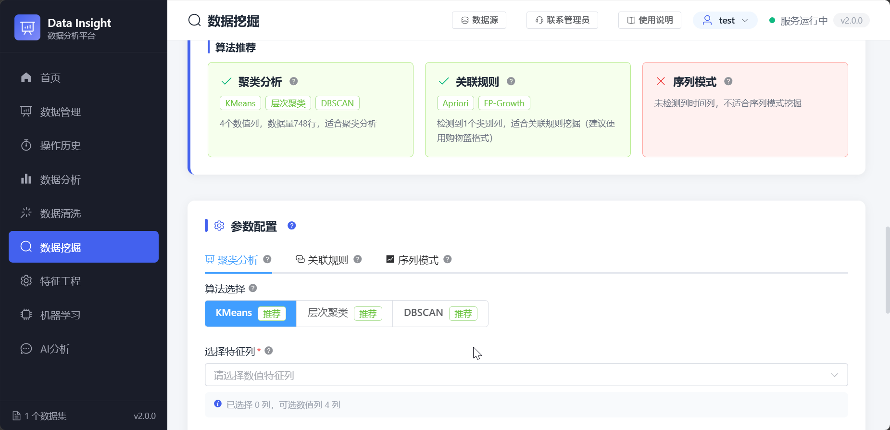Click the green check icon on 聚类分析 card
Screen dimensions: 890x430
226,81
